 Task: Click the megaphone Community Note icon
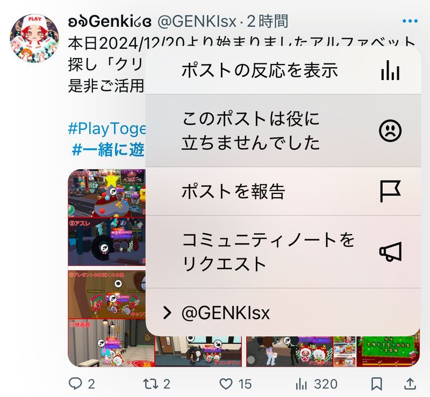[x=391, y=251]
